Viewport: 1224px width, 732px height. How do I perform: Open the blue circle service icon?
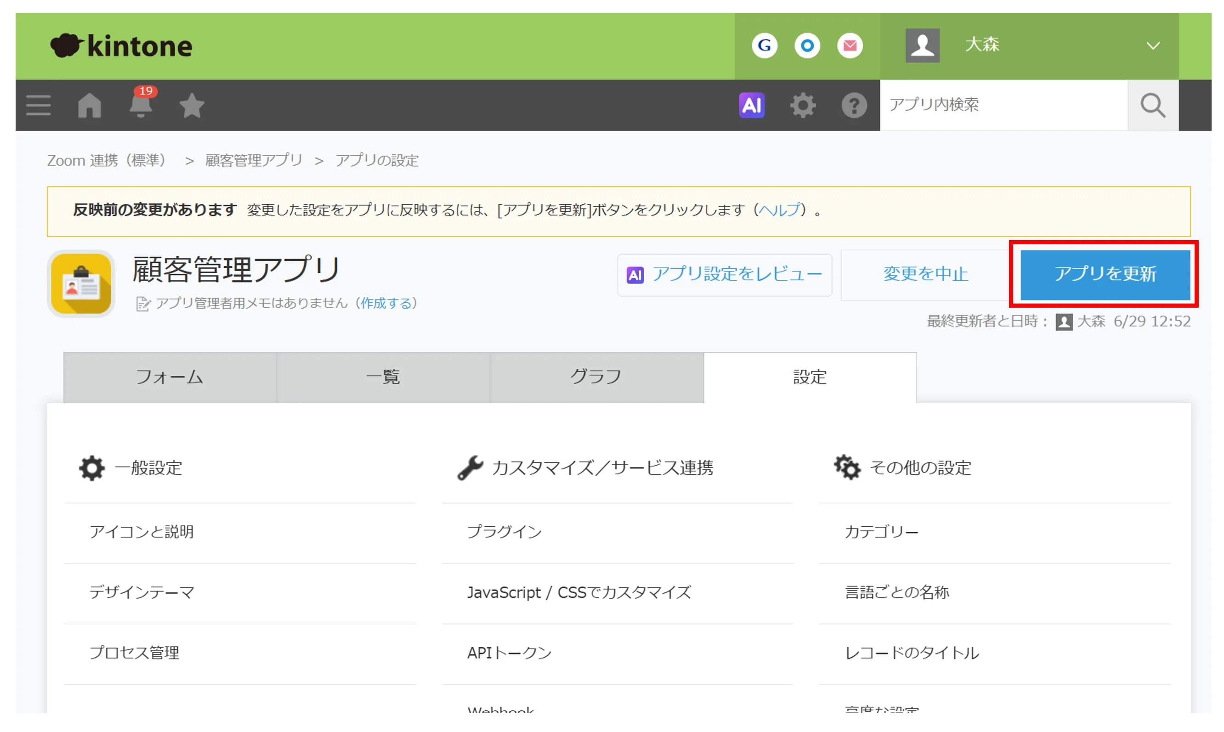(x=807, y=46)
